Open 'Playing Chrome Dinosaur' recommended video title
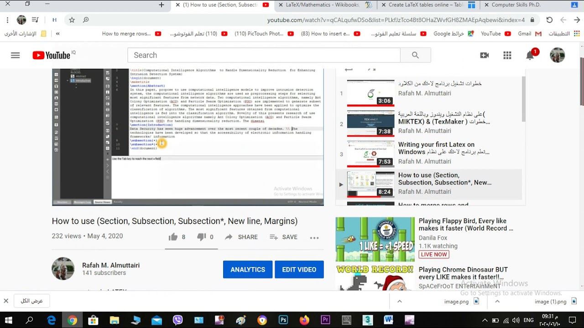 (463, 273)
